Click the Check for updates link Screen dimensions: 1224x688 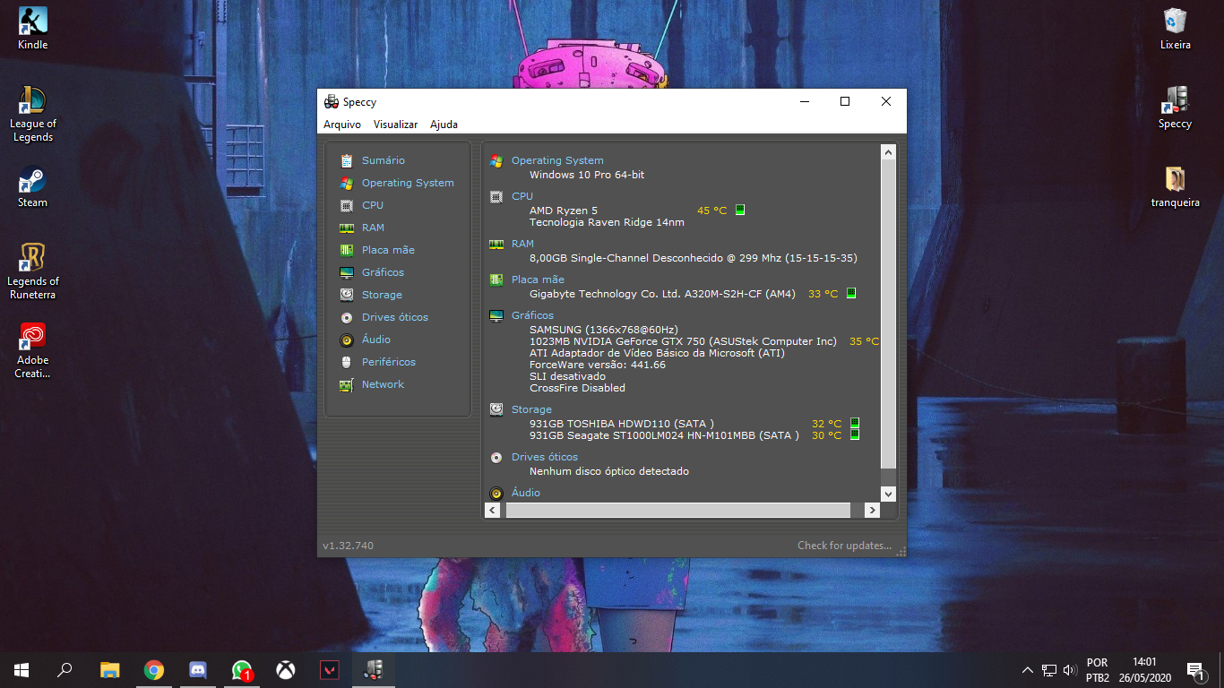(845, 546)
